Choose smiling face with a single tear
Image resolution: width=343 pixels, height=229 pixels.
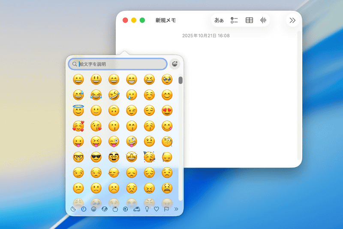132,95
